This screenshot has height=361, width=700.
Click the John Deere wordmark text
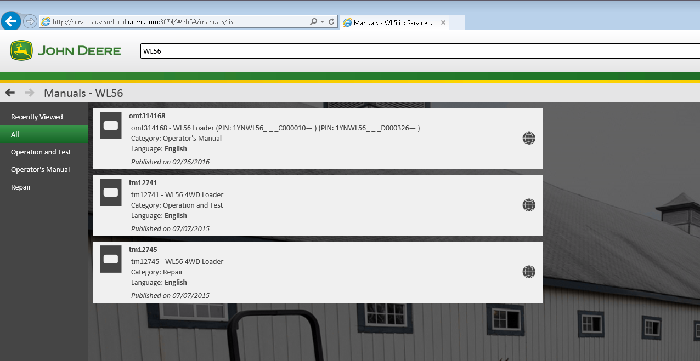[80, 51]
